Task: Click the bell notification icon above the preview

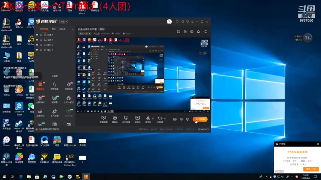Action: pos(198,32)
